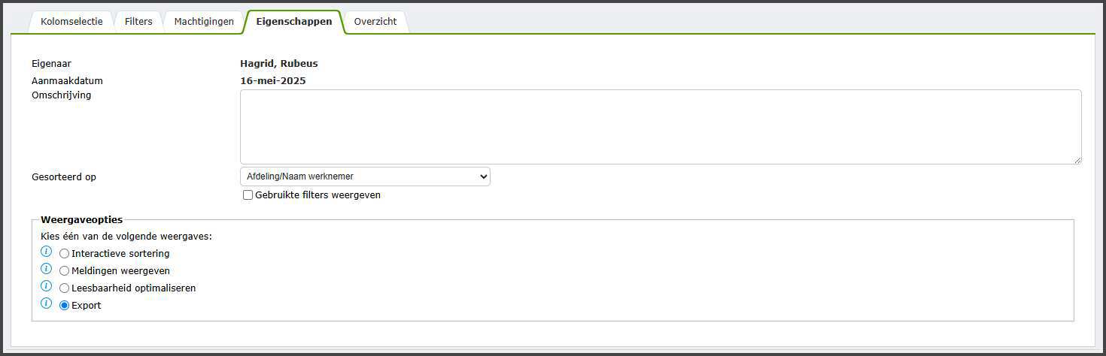Choose the Meldingen weergeven option
Image resolution: width=1106 pixels, height=356 pixels.
coord(64,271)
